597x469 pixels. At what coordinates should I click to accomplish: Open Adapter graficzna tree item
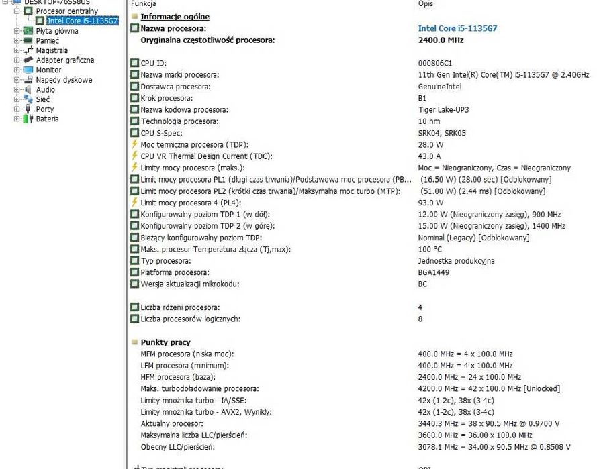click(65, 60)
